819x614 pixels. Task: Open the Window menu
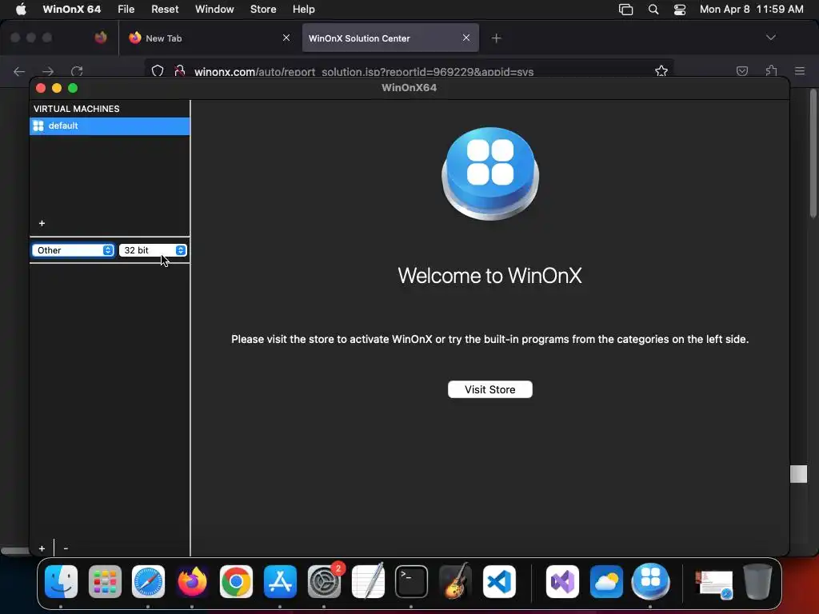pos(214,10)
